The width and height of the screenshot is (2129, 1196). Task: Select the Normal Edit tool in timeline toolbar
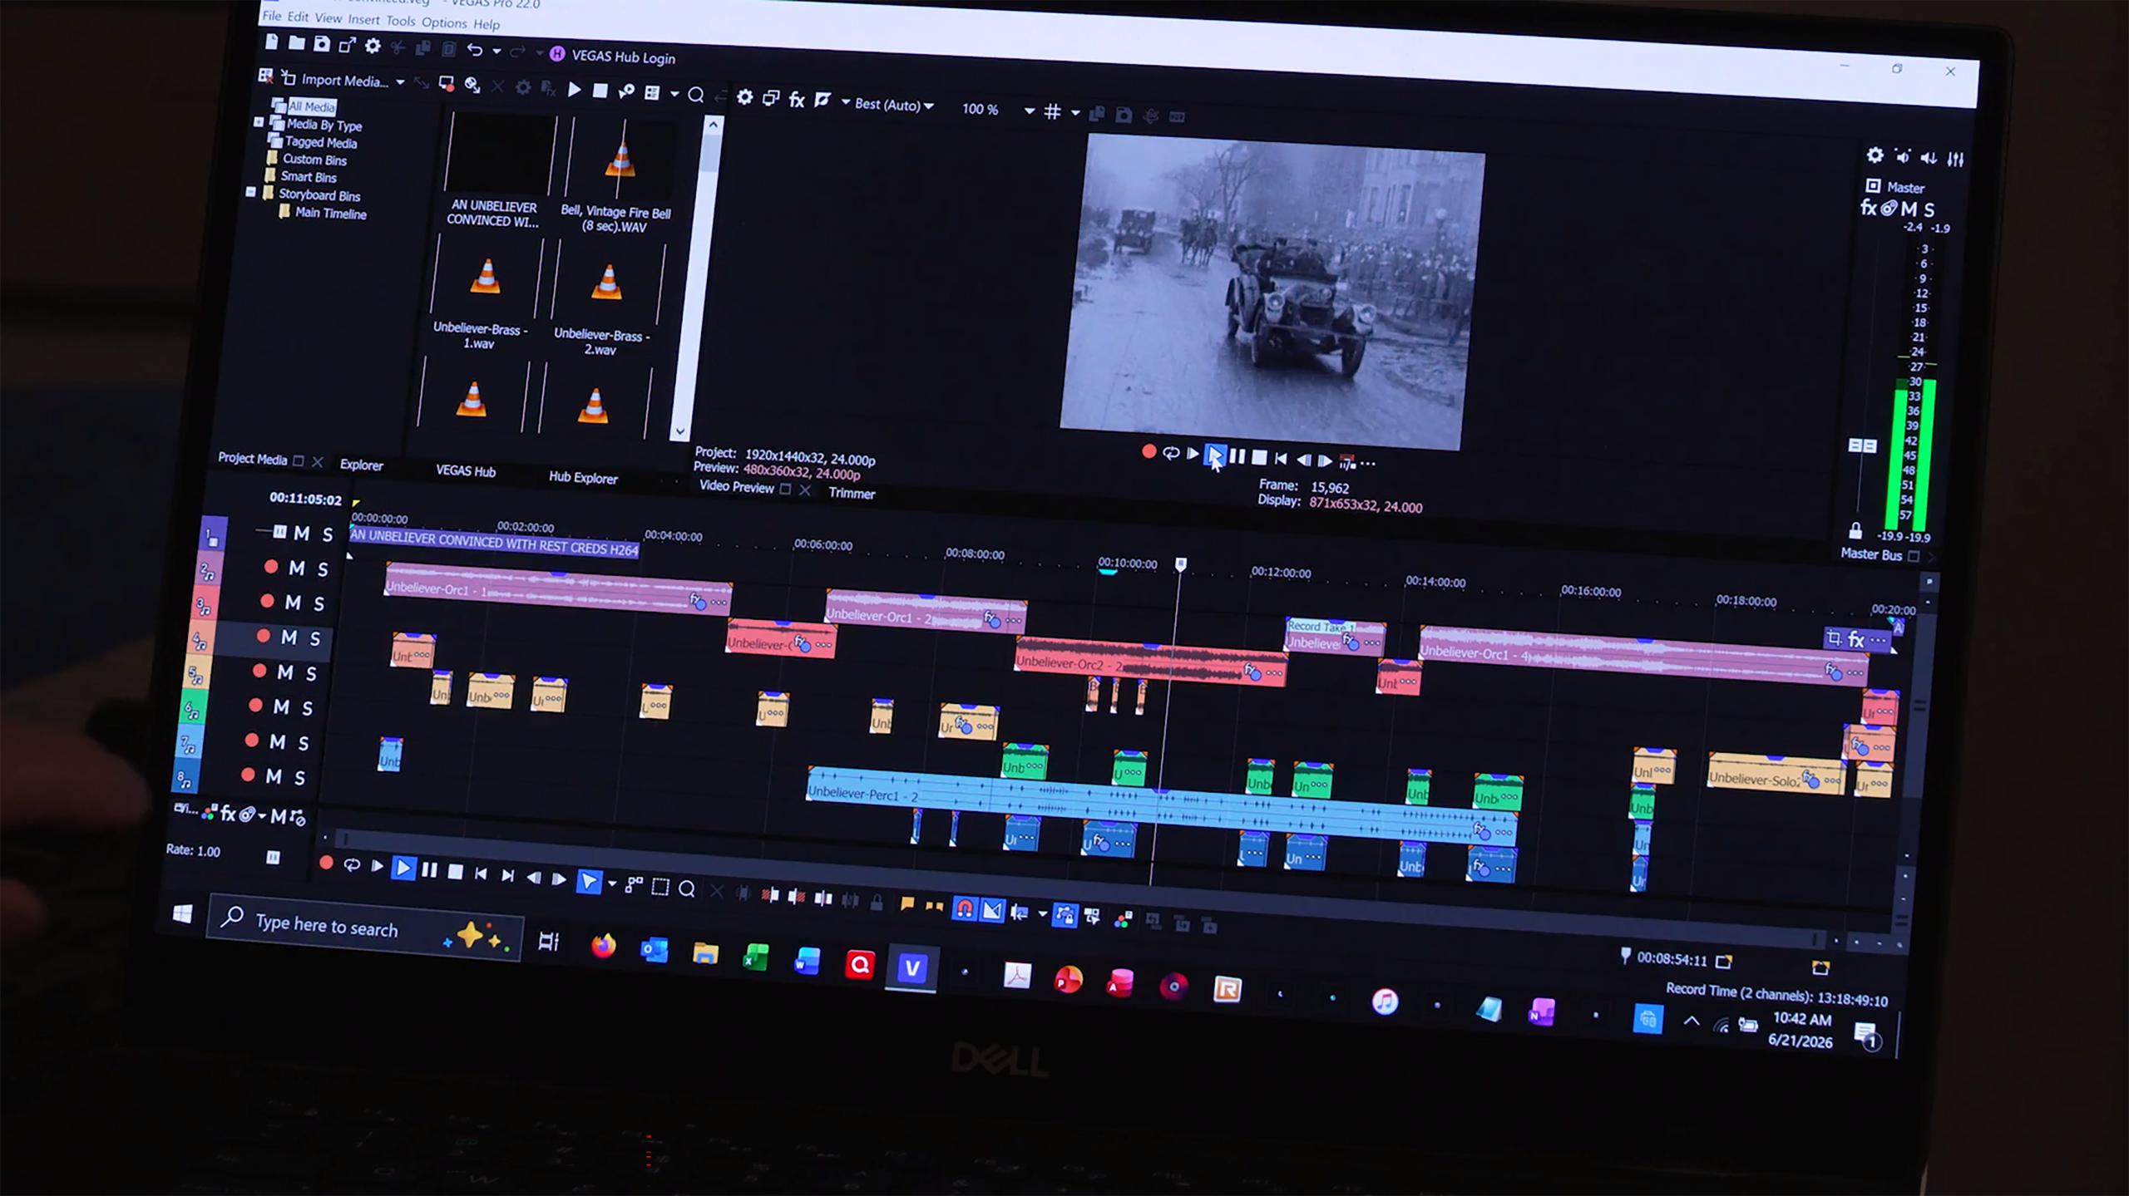pos(589,881)
